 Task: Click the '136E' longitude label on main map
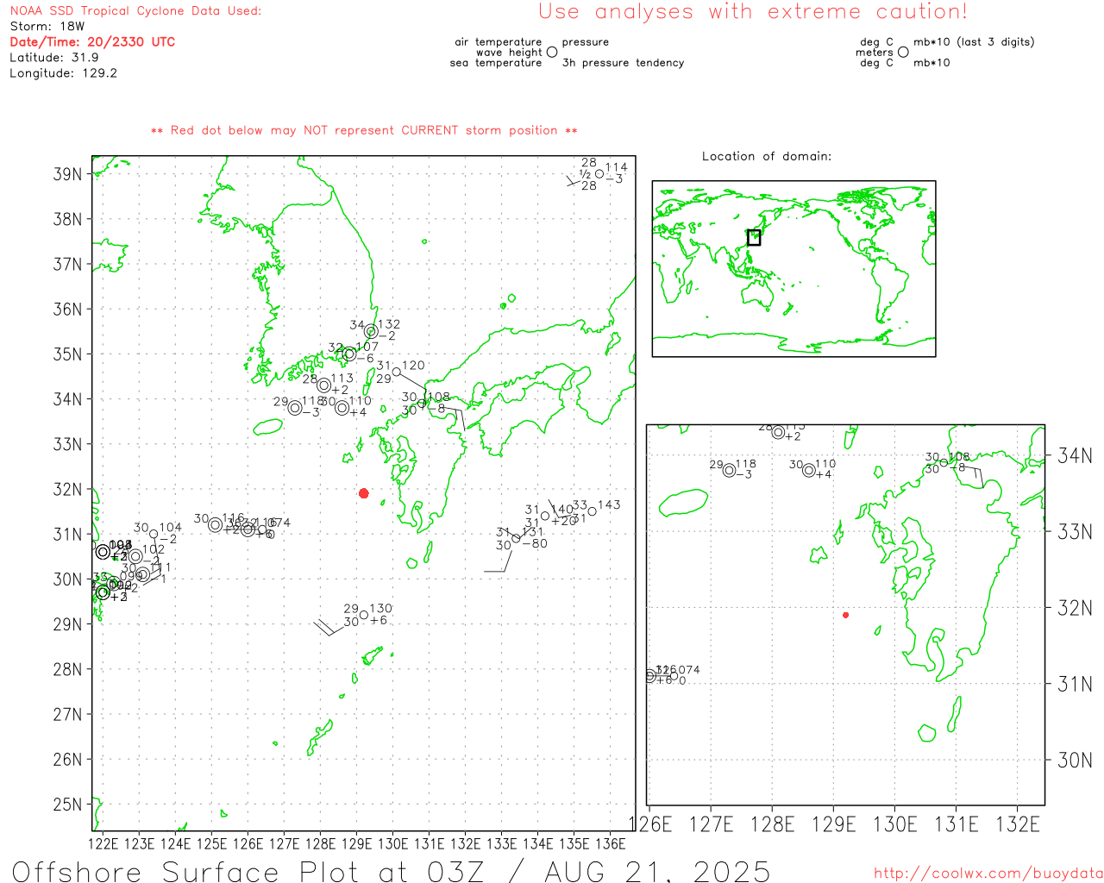click(x=611, y=843)
